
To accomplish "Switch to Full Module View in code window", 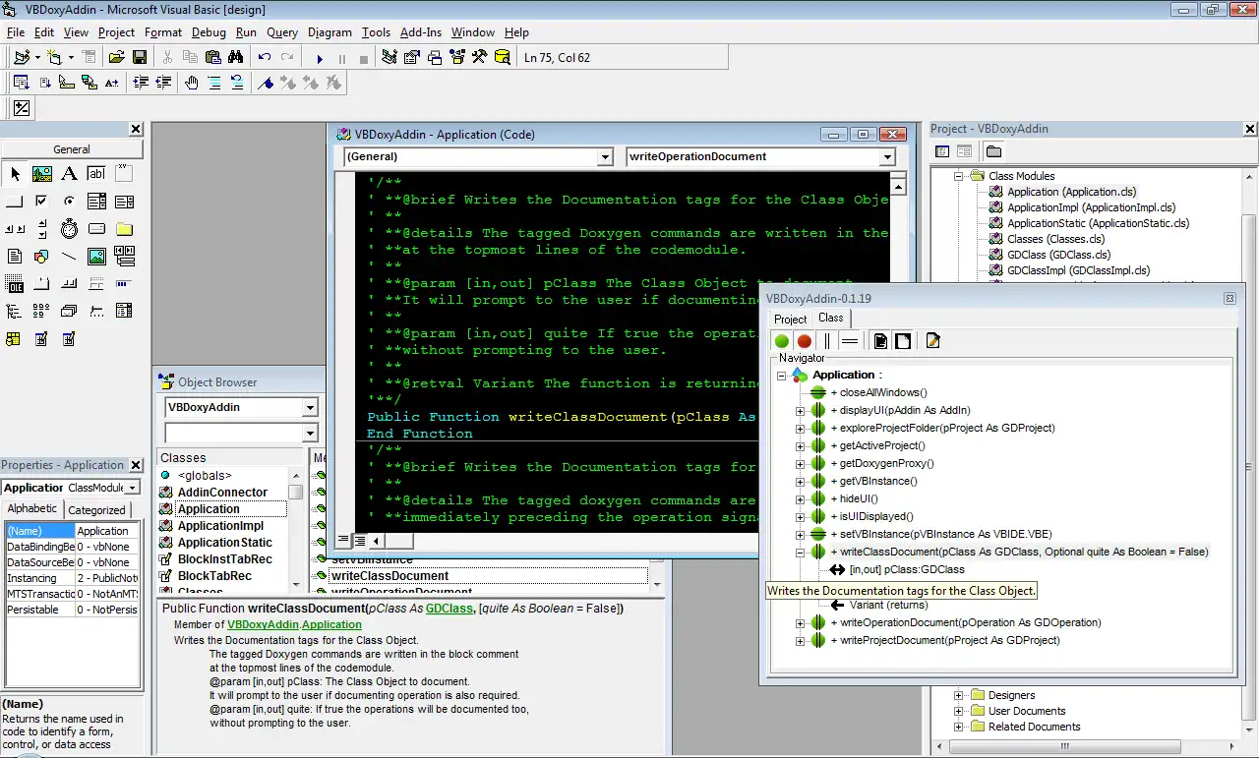I will 360,541.
